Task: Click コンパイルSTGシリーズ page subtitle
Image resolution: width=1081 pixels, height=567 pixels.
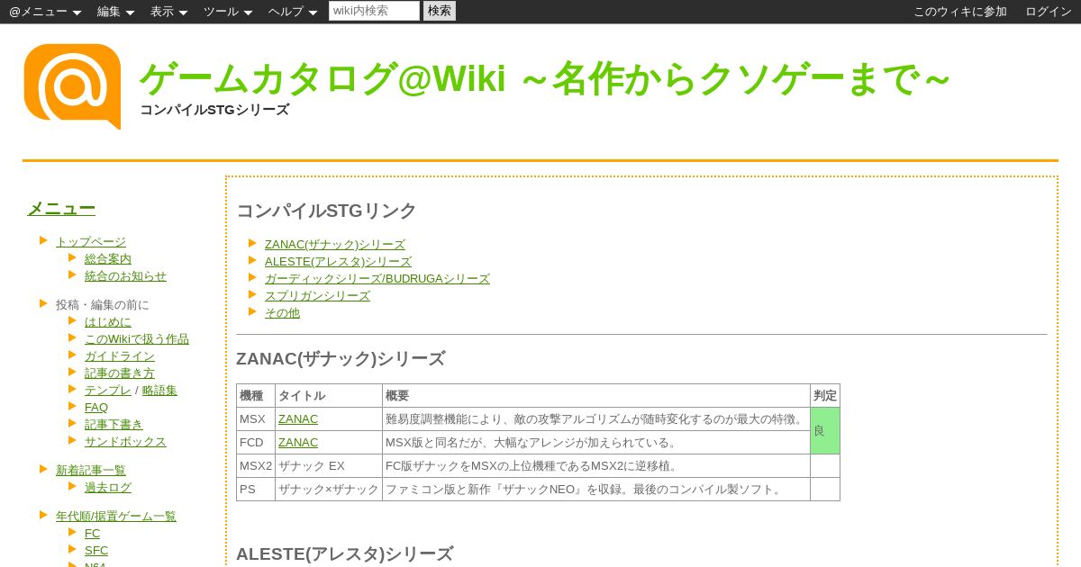Action: pos(214,110)
